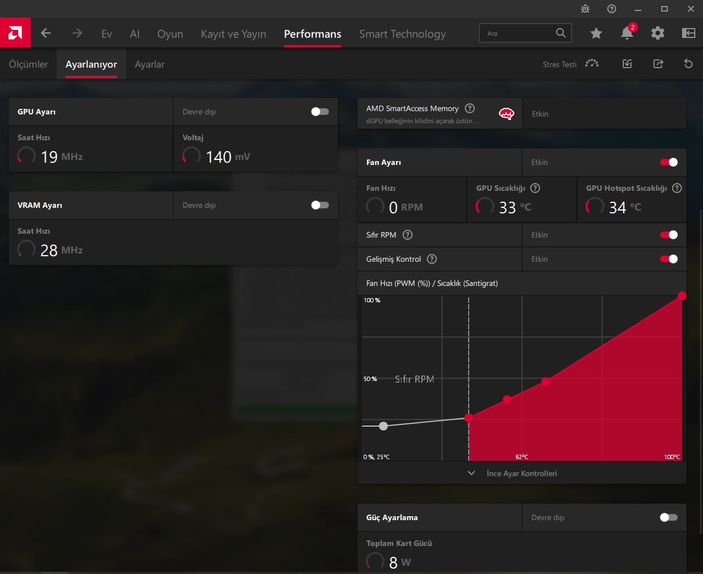Click the 0 RPM fan speed value

click(406, 207)
